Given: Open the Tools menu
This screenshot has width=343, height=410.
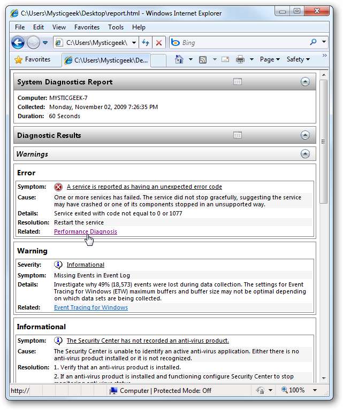Looking at the screenshot, I should point(116,27).
